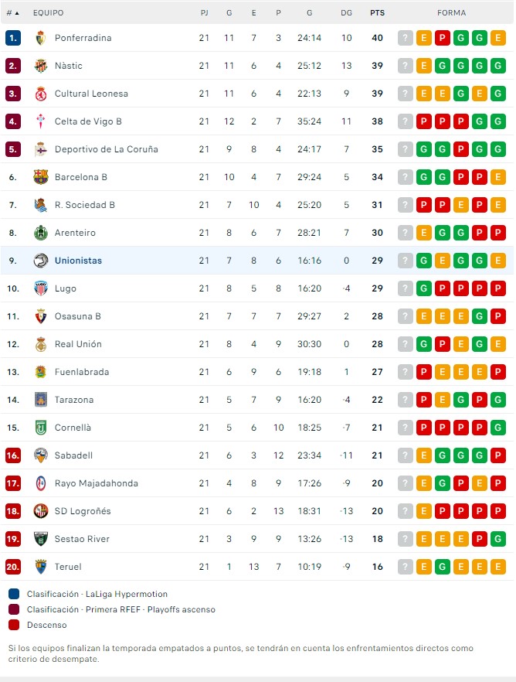This screenshot has width=516, height=682.
Task: Toggle the sort arrow beside # header
Action: coord(17,13)
